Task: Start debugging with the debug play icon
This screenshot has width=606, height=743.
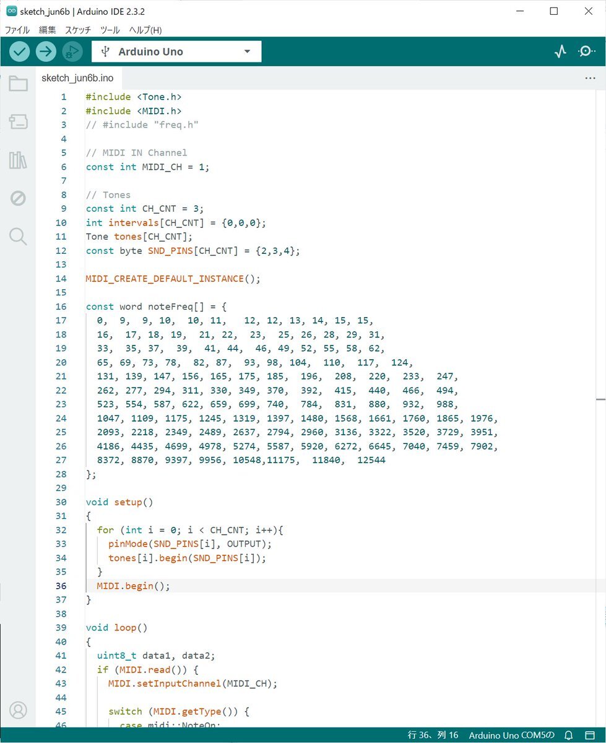Action: [72, 51]
